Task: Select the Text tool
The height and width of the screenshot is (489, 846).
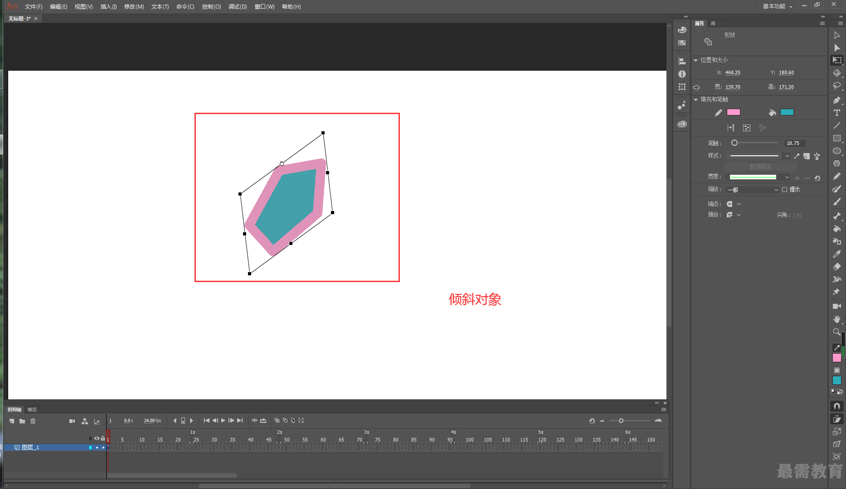Action: (837, 113)
